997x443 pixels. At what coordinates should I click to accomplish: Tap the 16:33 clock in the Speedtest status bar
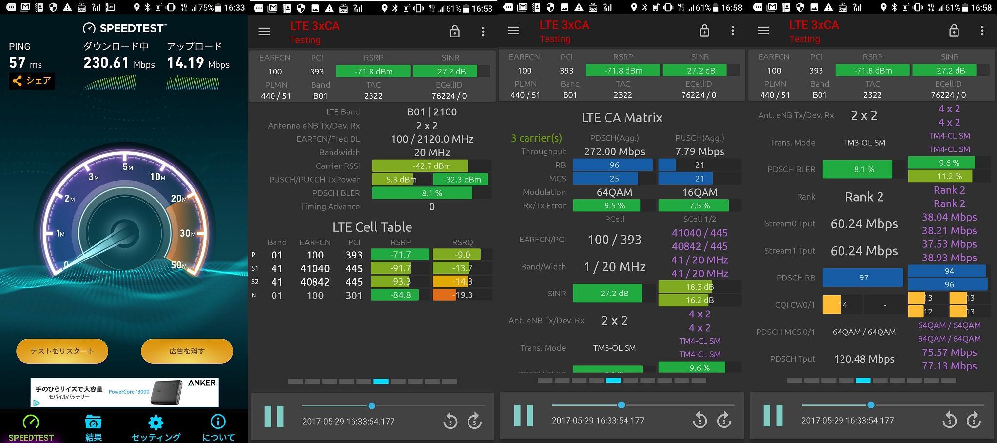coord(235,7)
